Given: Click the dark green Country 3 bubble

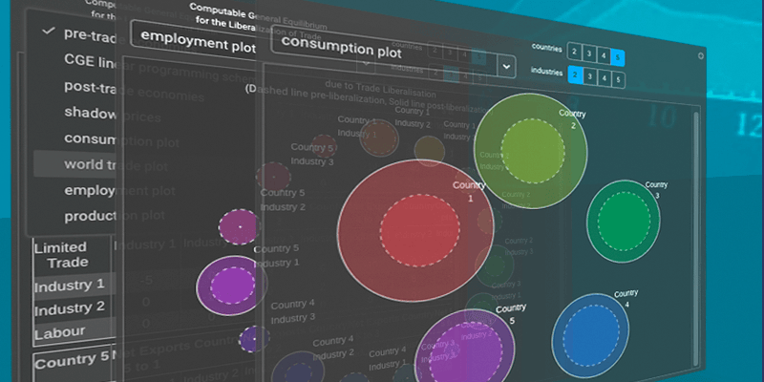Looking at the screenshot, I should 624,222.
